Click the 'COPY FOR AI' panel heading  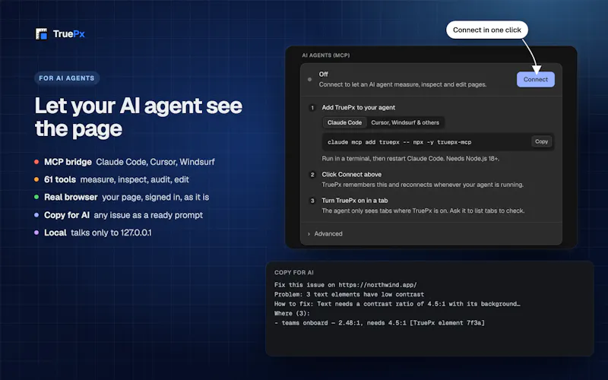pyautogui.click(x=294, y=273)
